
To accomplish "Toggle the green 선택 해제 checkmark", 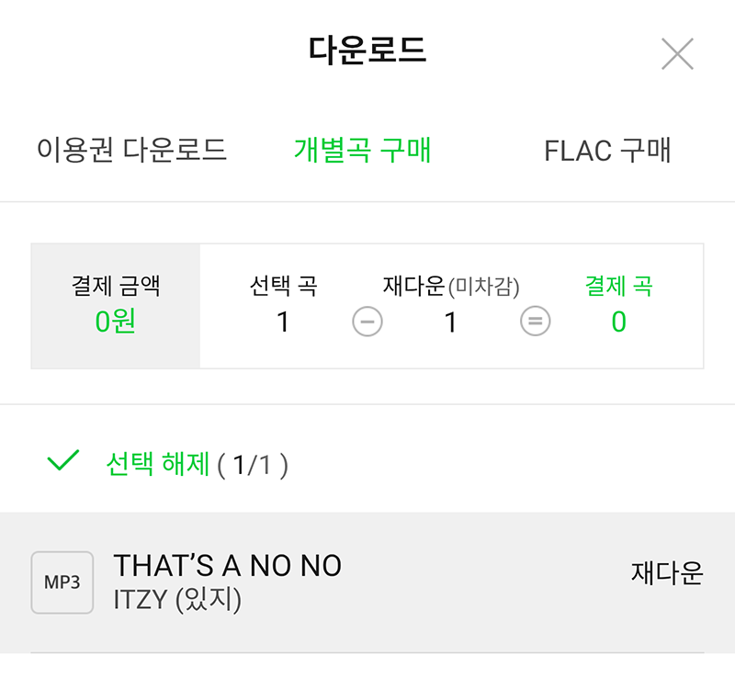I will coord(63,460).
